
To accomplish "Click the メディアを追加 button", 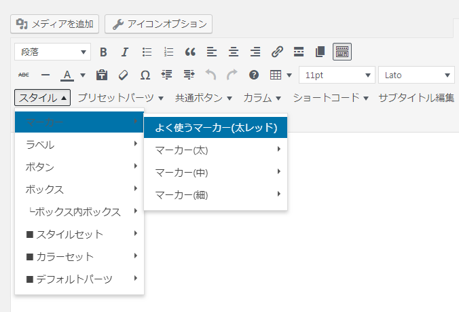I will [55, 24].
